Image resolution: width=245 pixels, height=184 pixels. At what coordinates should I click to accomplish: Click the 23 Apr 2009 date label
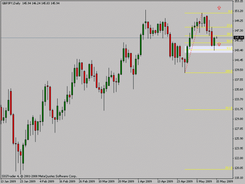[x=185, y=181]
